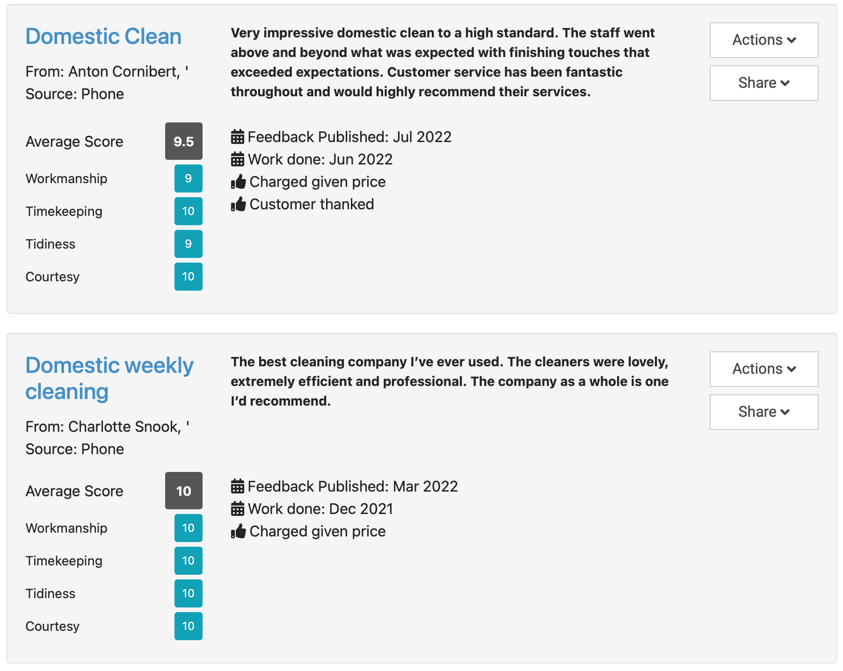843x671 pixels.
Task: Click Anton's Workmanship score badge
Action: coord(189,178)
